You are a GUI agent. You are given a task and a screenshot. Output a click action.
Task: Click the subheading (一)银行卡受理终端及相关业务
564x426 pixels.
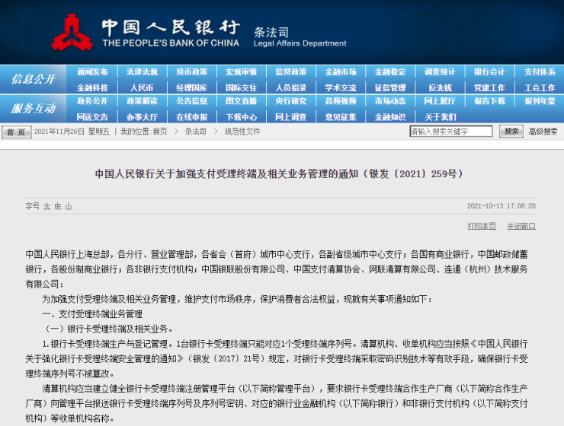(x=108, y=329)
